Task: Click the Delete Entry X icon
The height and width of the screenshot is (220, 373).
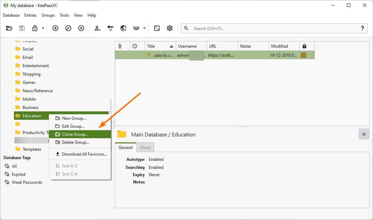Action: (81, 28)
